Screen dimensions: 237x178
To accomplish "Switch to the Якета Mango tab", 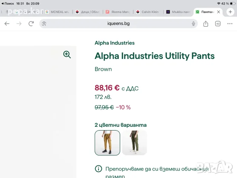I will pos(118,12).
